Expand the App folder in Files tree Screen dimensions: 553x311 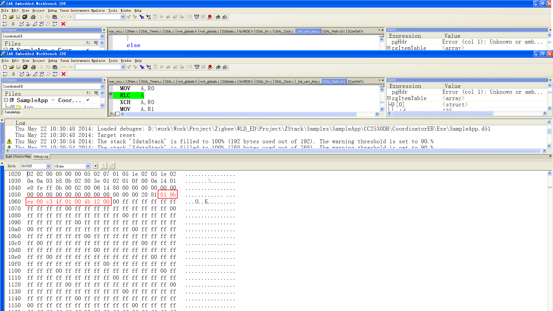coord(13,107)
